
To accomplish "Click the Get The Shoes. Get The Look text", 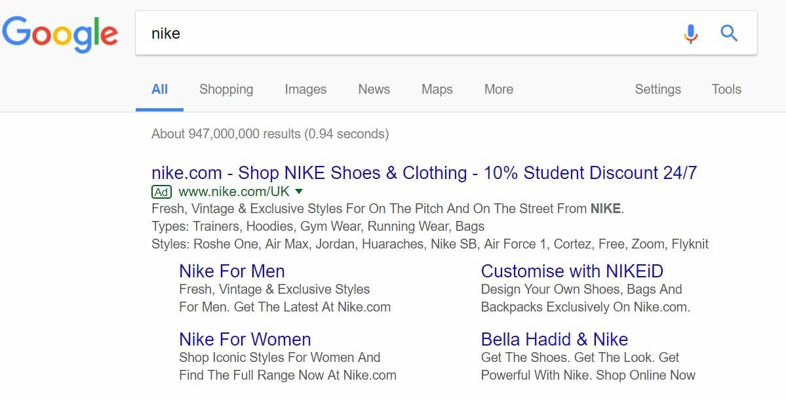I will [580, 357].
